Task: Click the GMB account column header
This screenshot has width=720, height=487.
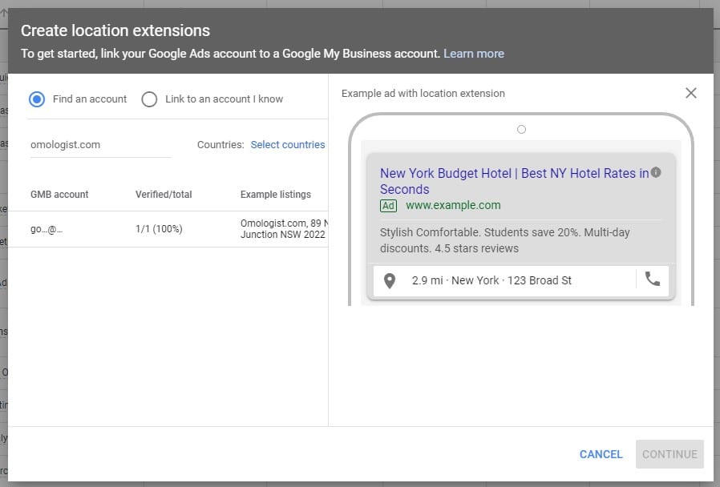Action: pyautogui.click(x=59, y=195)
